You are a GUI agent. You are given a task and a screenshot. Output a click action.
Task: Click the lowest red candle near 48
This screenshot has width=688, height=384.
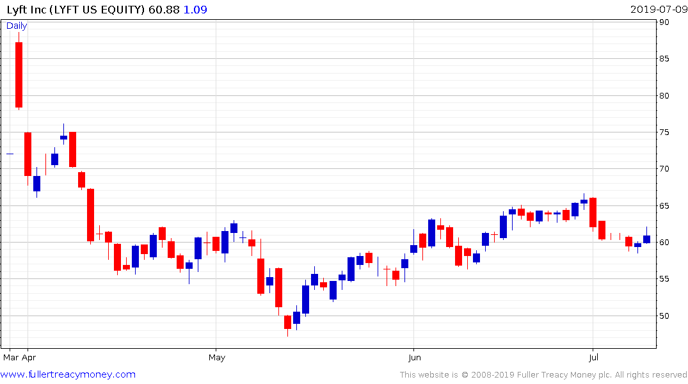[288, 322]
